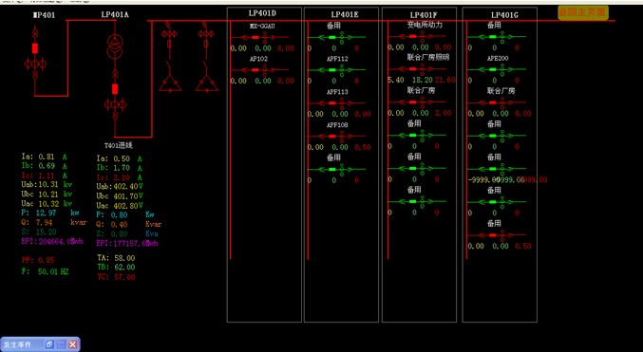Click the APE200 breaker in LP401G
643x352 pixels.
493,69
